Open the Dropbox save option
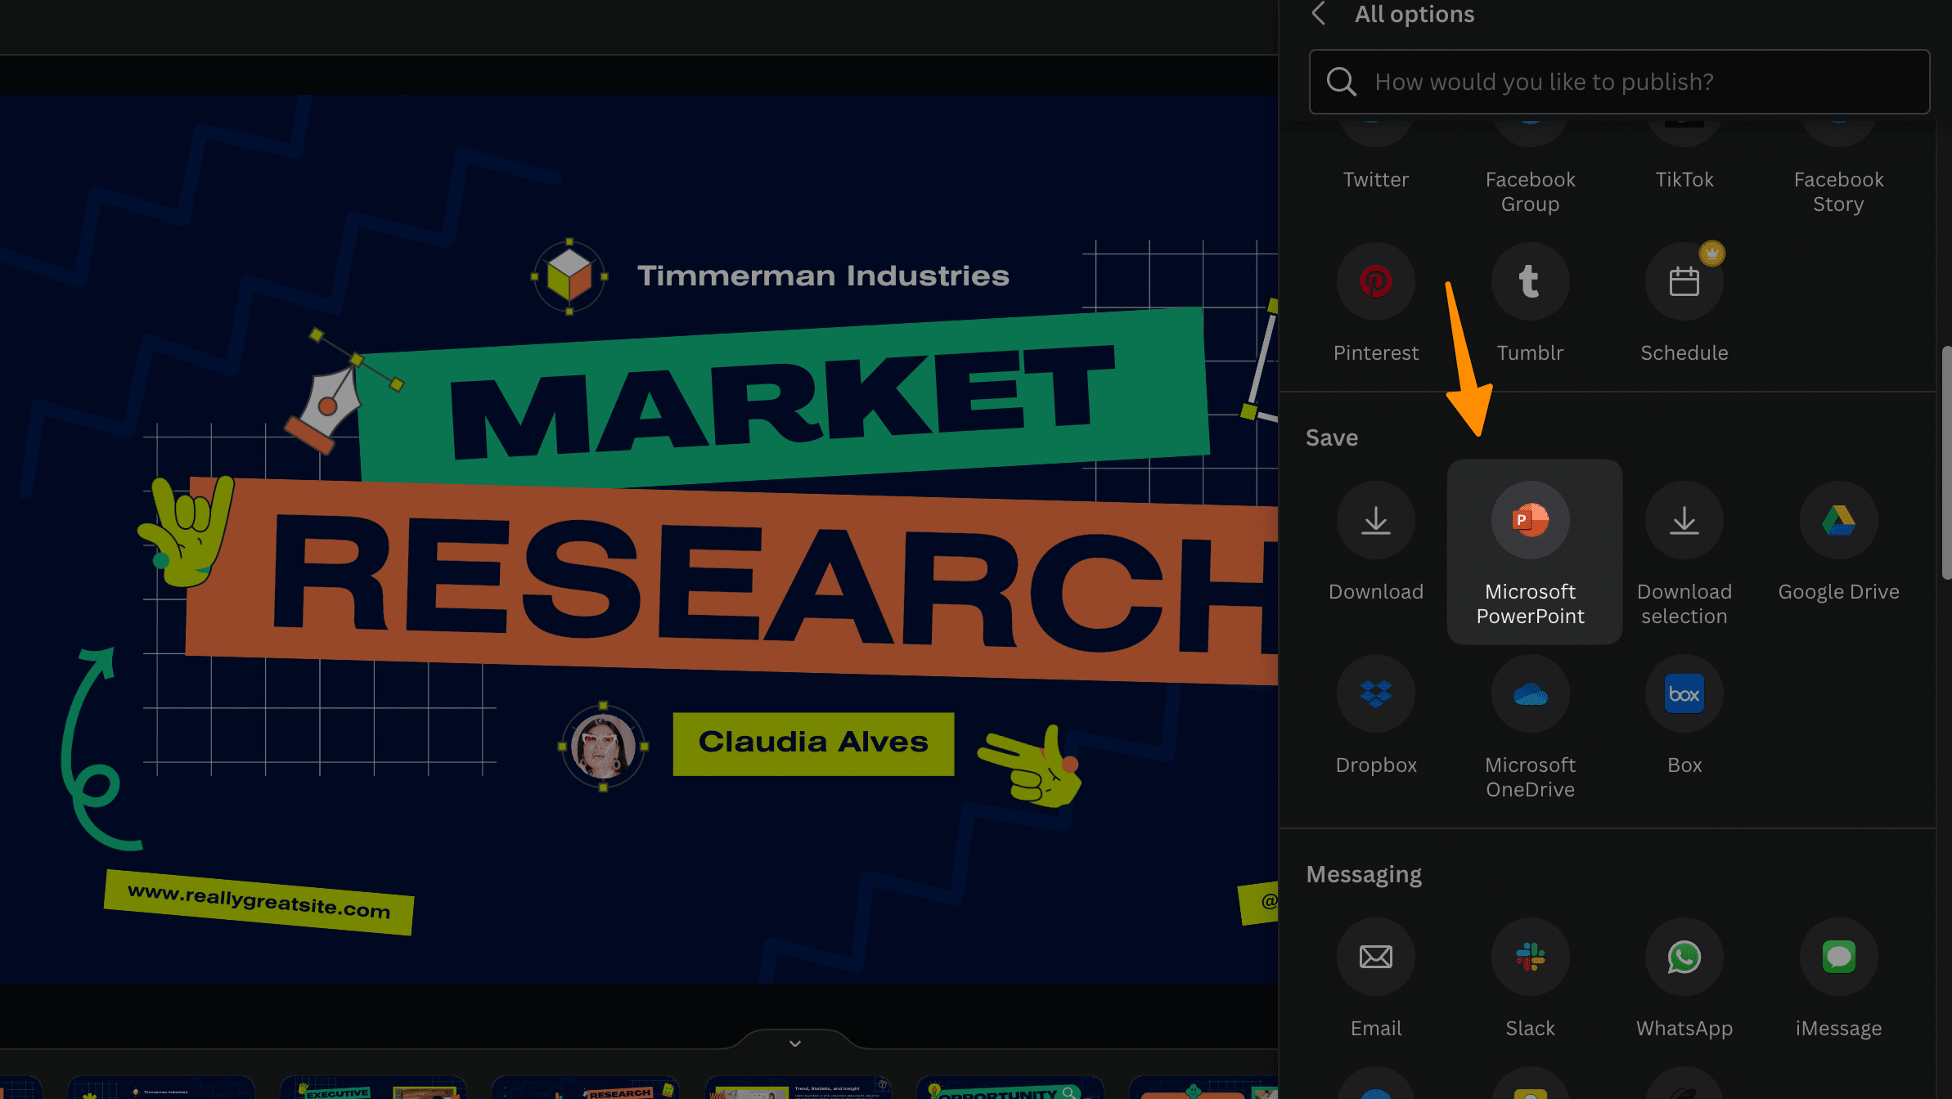This screenshot has width=1952, height=1099. (x=1375, y=694)
